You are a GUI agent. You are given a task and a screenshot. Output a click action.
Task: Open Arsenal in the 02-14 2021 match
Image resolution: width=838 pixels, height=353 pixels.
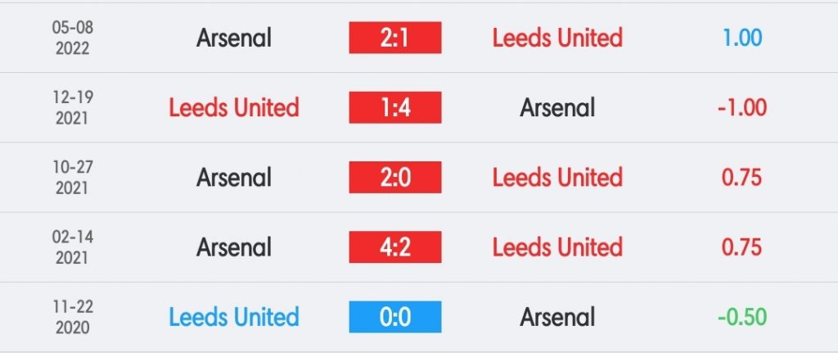point(234,247)
